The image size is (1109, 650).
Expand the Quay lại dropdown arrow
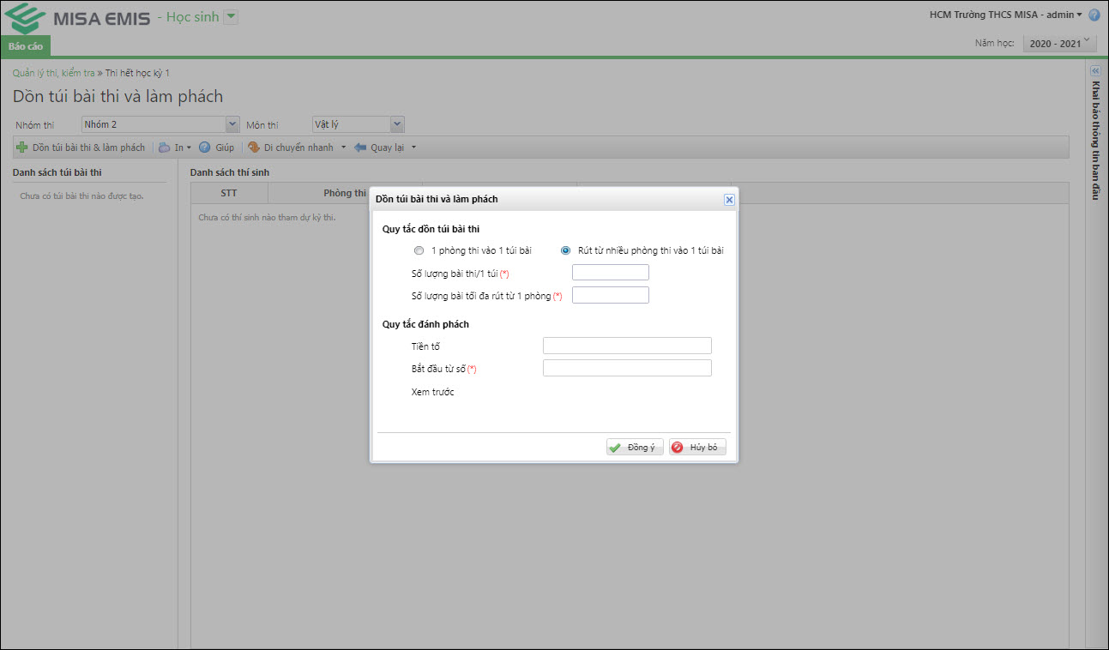(x=413, y=147)
